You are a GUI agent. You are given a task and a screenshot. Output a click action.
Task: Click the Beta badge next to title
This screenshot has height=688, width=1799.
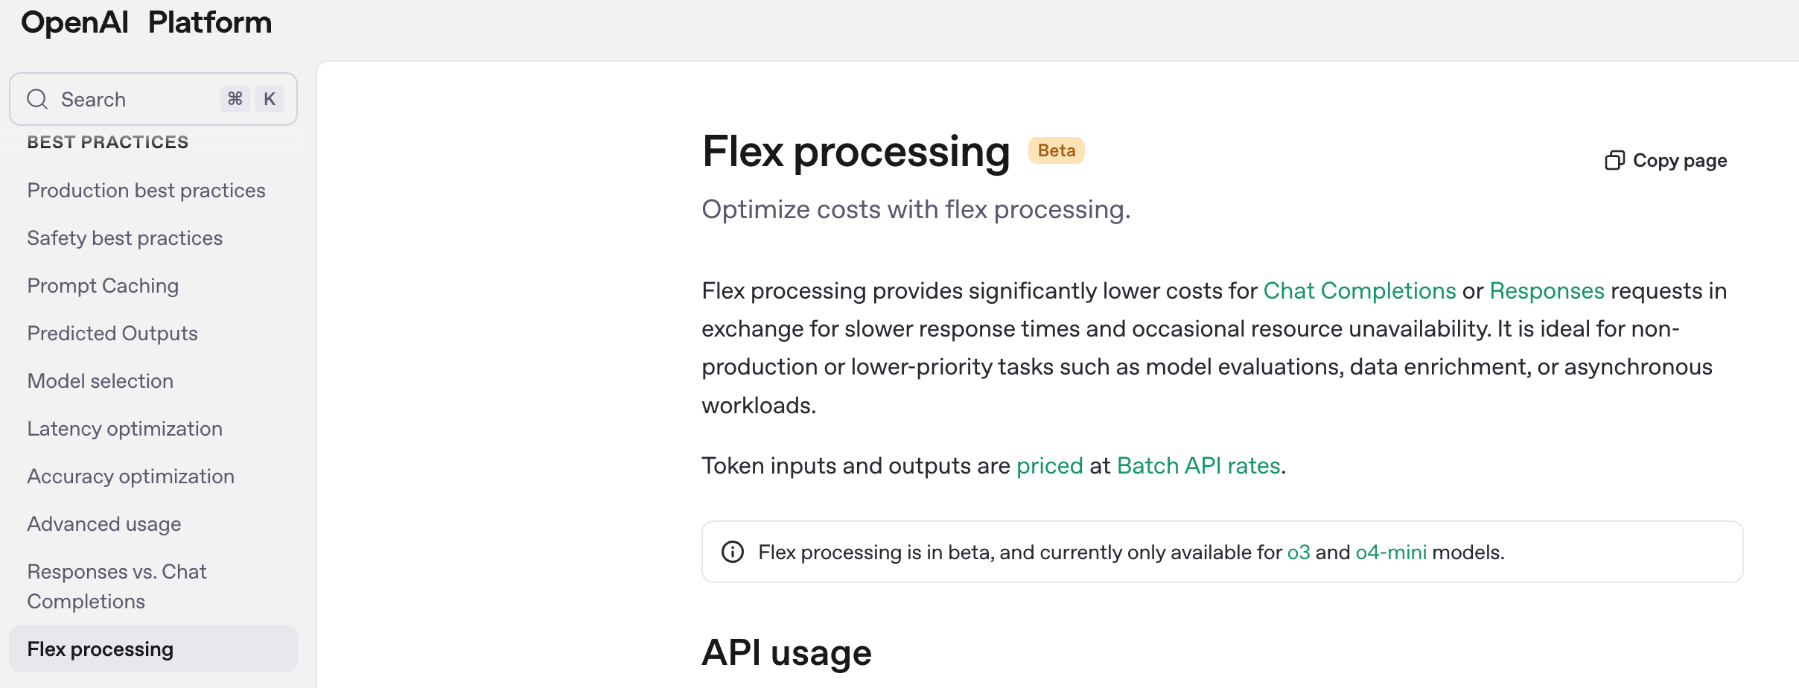(1056, 150)
